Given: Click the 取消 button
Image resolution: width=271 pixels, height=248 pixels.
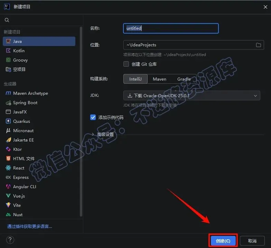Looking at the screenshot, I should (252, 241).
